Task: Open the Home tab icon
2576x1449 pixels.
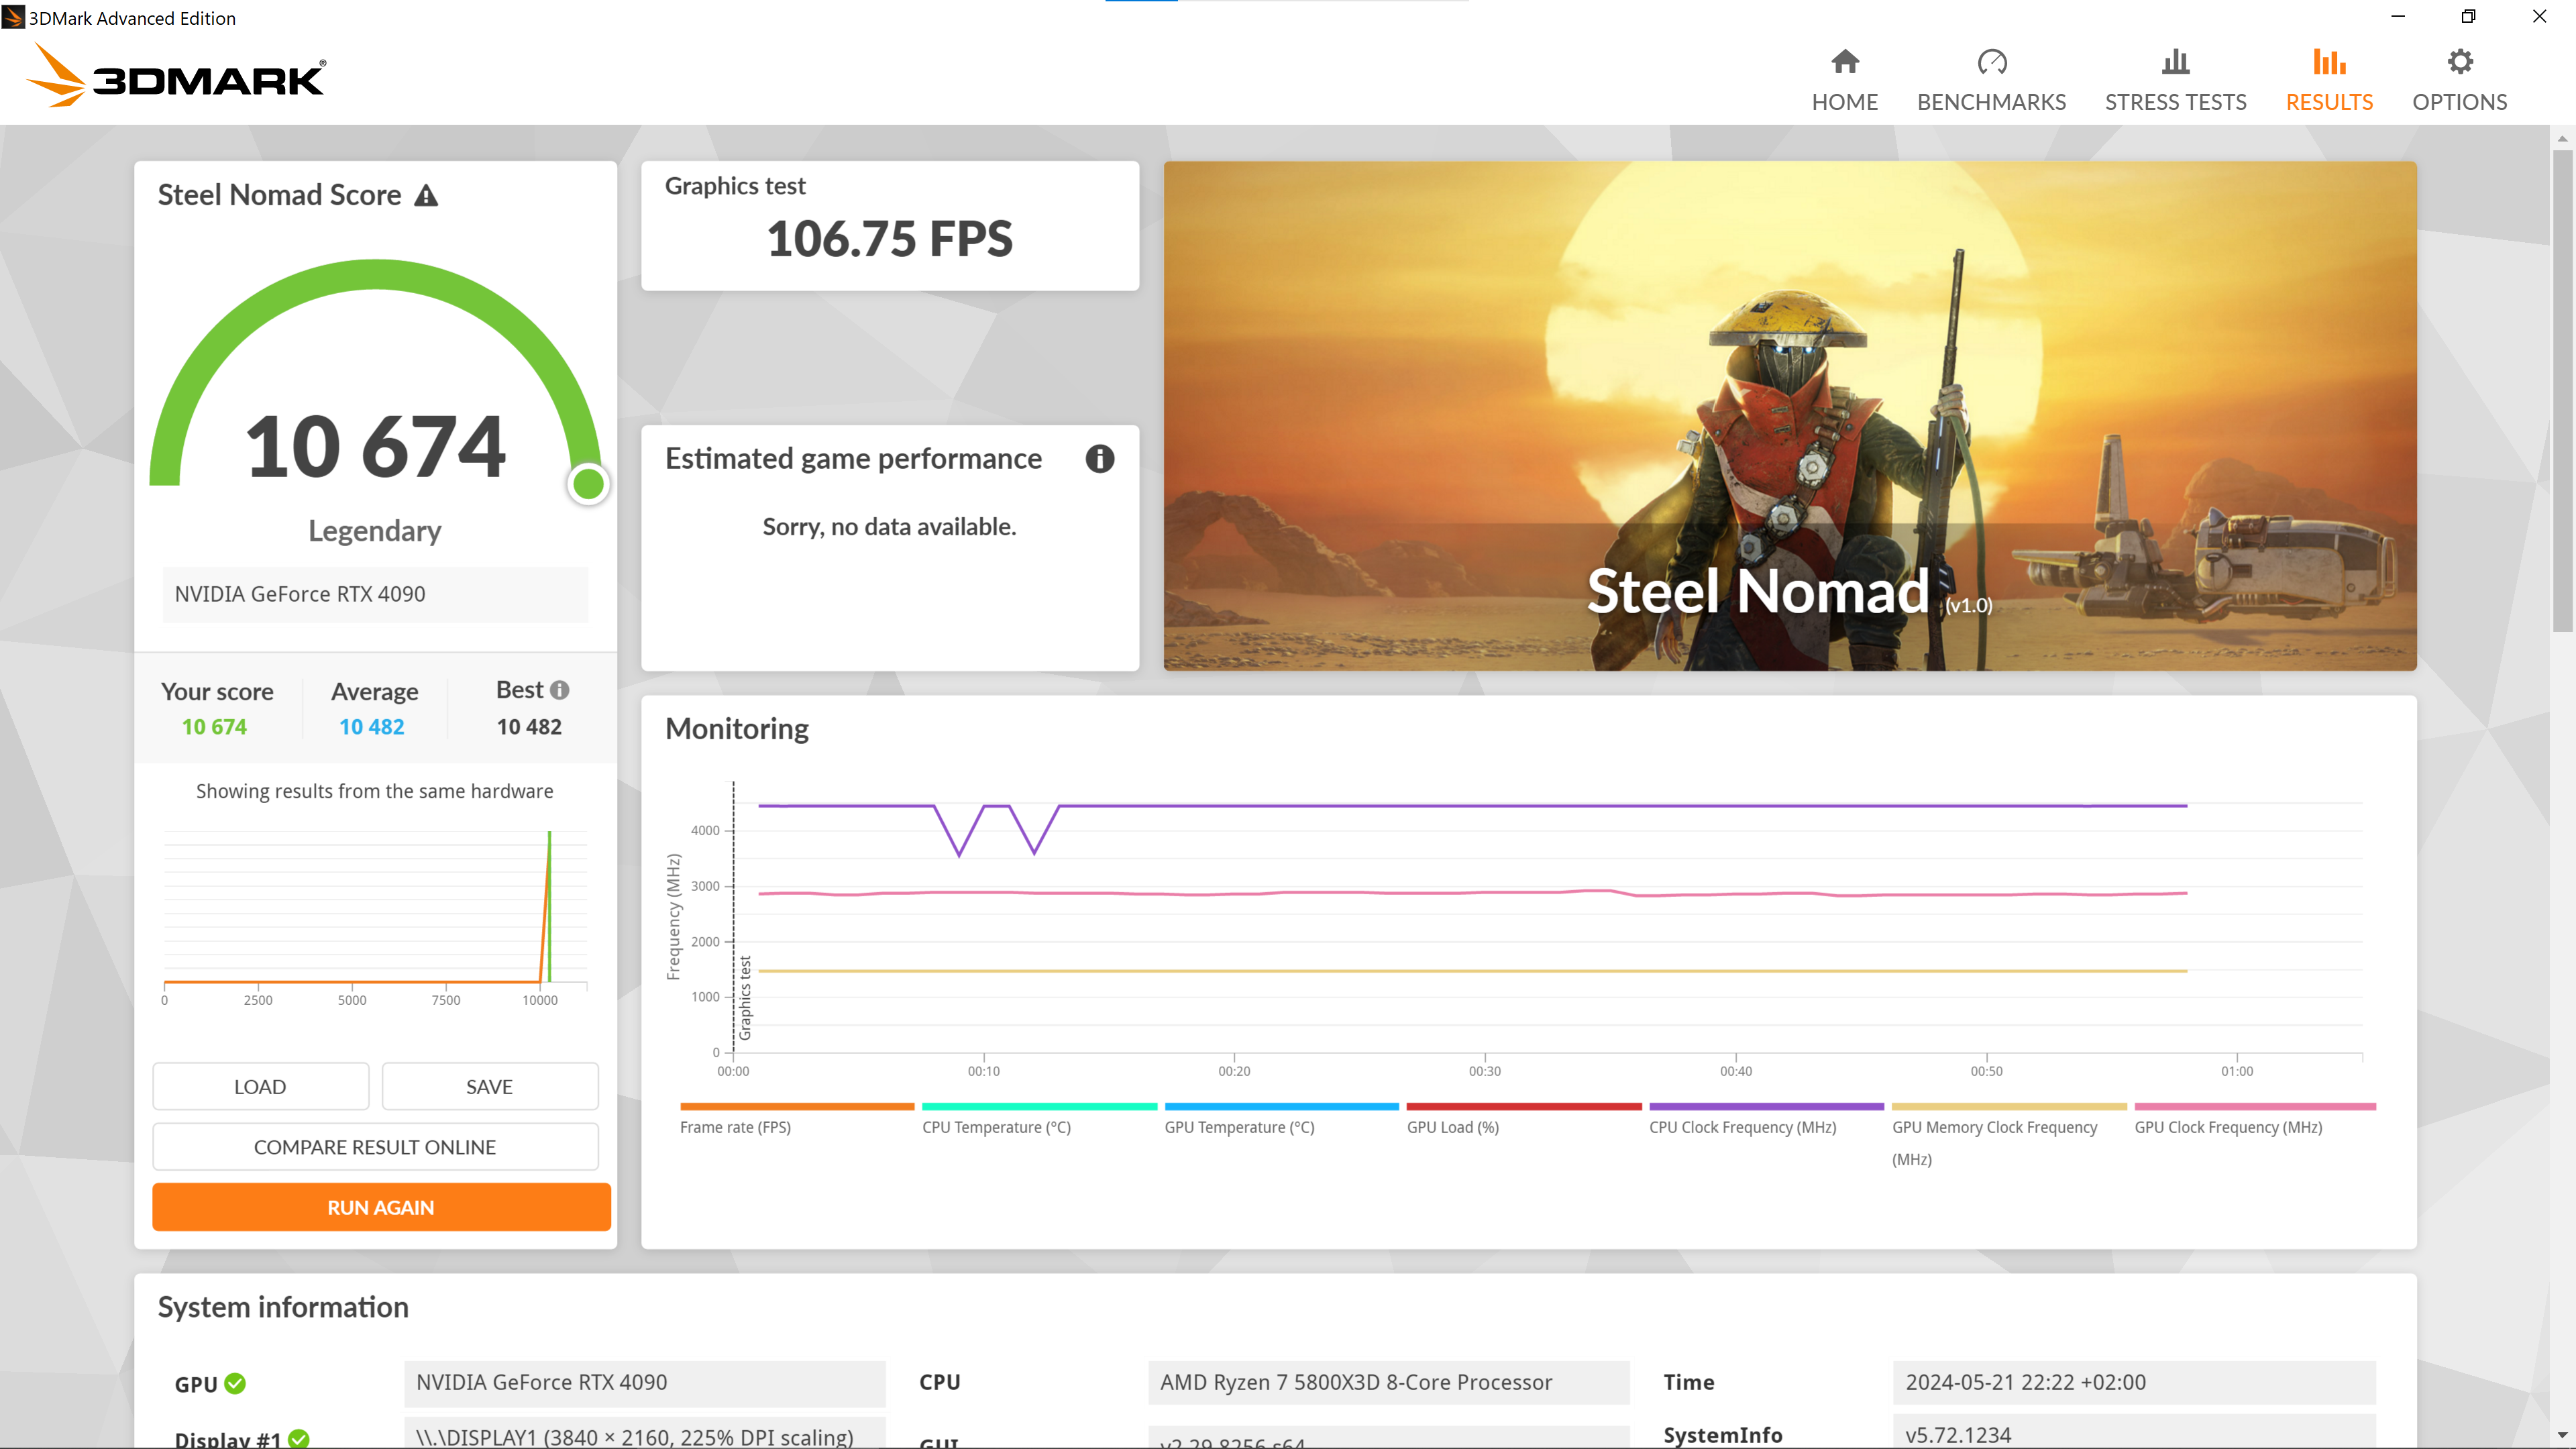Action: [x=1844, y=62]
